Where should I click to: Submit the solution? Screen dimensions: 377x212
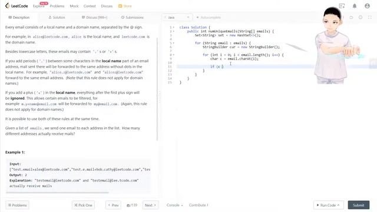click(359, 205)
